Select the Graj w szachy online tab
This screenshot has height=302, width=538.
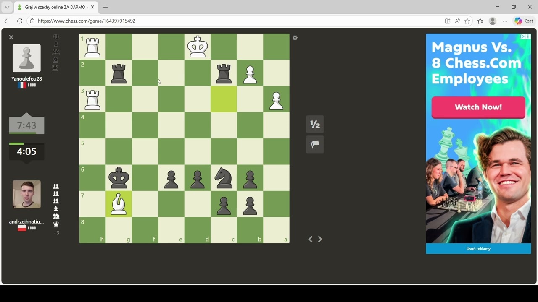click(x=55, y=7)
